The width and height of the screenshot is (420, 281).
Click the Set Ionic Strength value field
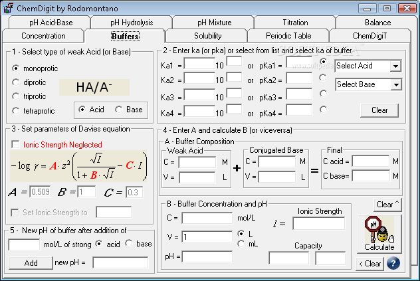coord(114,212)
